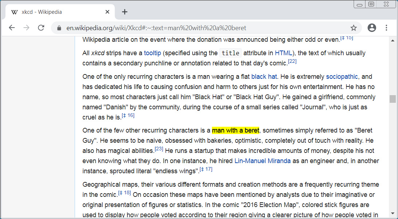Jump to citation [23]
The width and height of the screenshot is (398, 219).
tap(159, 149)
